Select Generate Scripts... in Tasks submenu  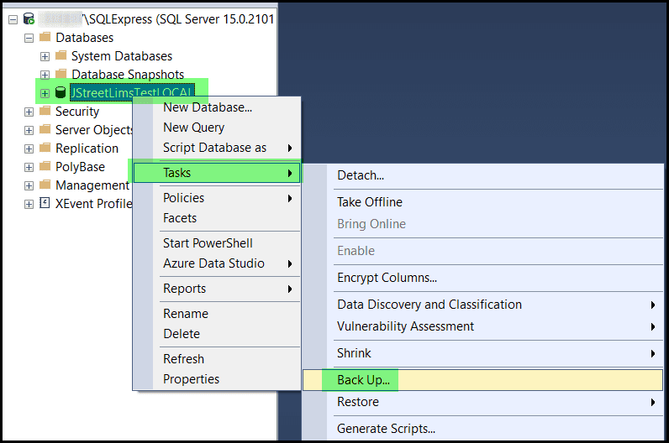(x=483, y=429)
